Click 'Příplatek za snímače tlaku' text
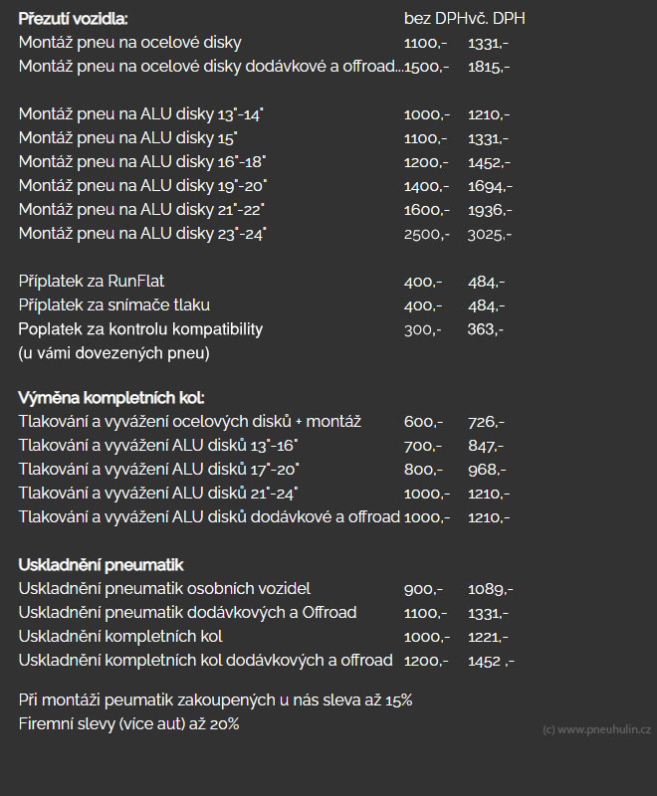657x796 pixels. click(114, 305)
